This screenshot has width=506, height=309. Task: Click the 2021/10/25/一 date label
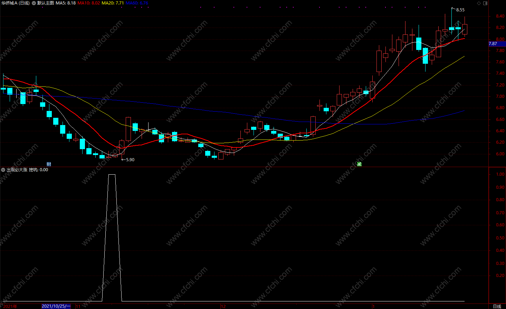[56, 306]
